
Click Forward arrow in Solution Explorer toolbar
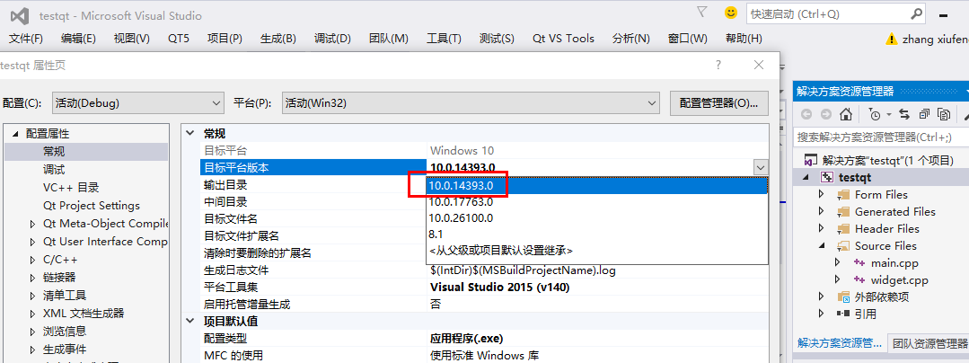tap(825, 114)
